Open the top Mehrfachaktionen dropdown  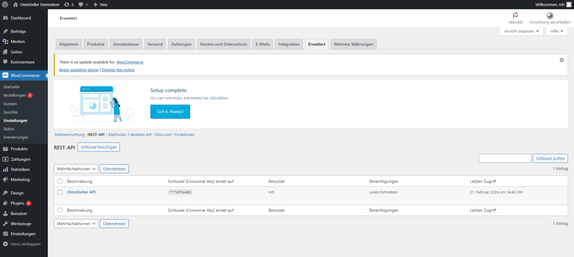(76, 169)
